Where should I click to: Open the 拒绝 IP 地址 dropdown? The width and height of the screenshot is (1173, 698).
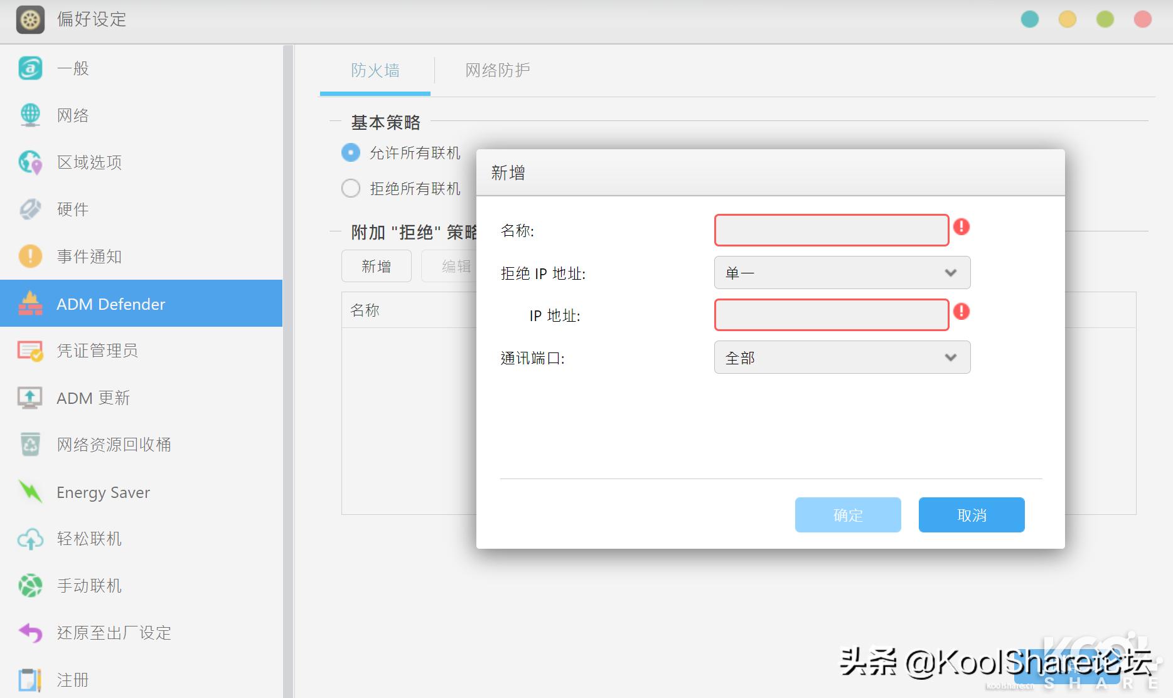[842, 273]
